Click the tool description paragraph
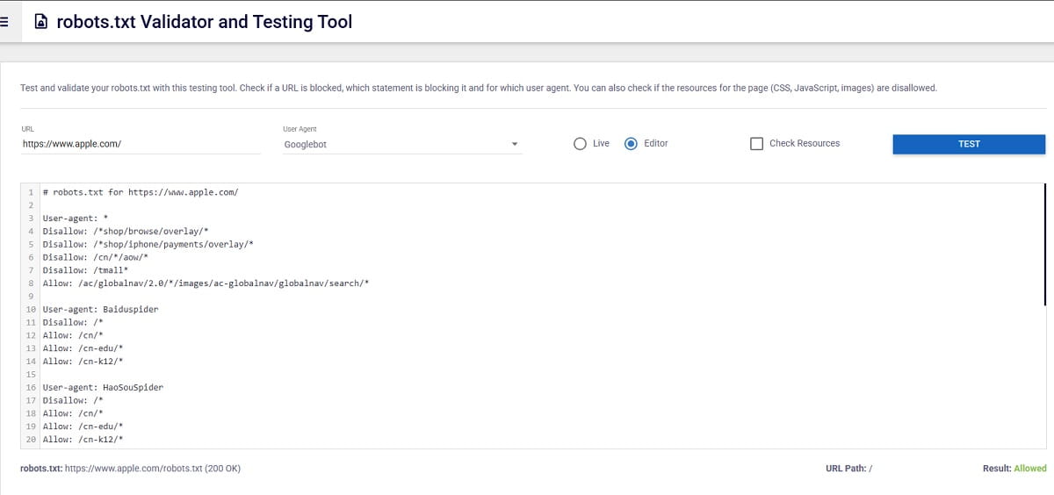 pyautogui.click(x=479, y=89)
